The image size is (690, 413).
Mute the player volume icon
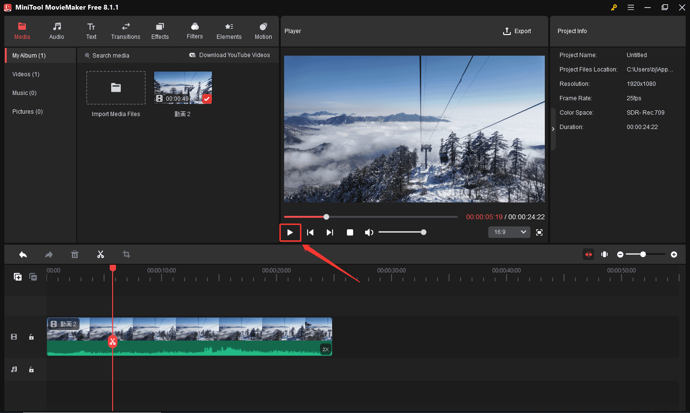click(x=368, y=232)
